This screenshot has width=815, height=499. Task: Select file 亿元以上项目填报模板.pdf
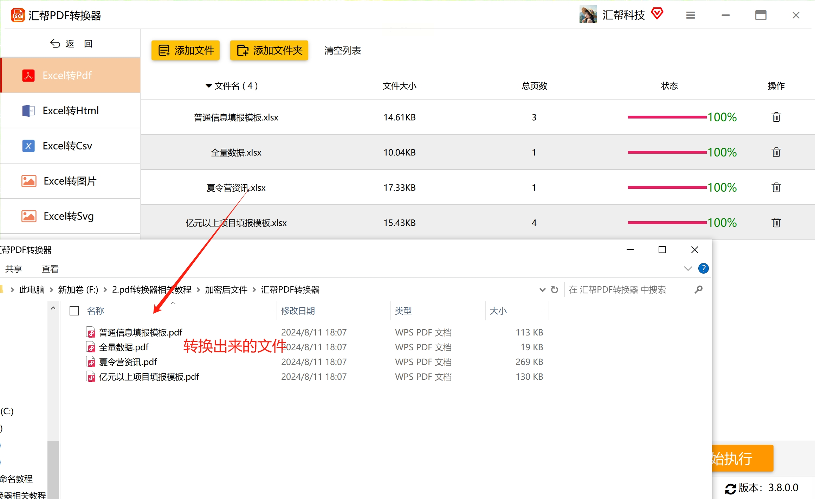click(x=149, y=377)
